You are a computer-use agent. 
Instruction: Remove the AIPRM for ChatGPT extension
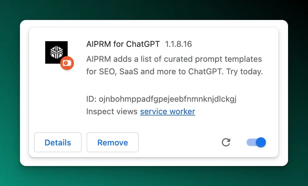point(113,142)
